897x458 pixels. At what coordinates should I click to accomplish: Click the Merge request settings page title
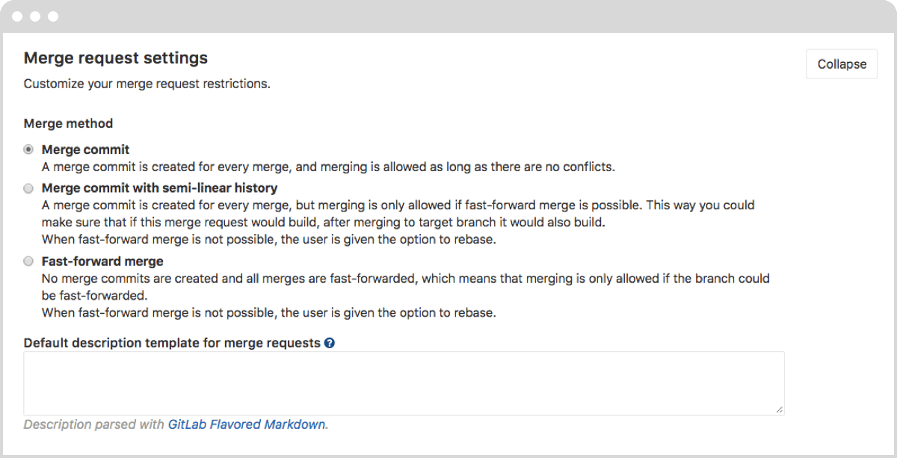(x=116, y=58)
